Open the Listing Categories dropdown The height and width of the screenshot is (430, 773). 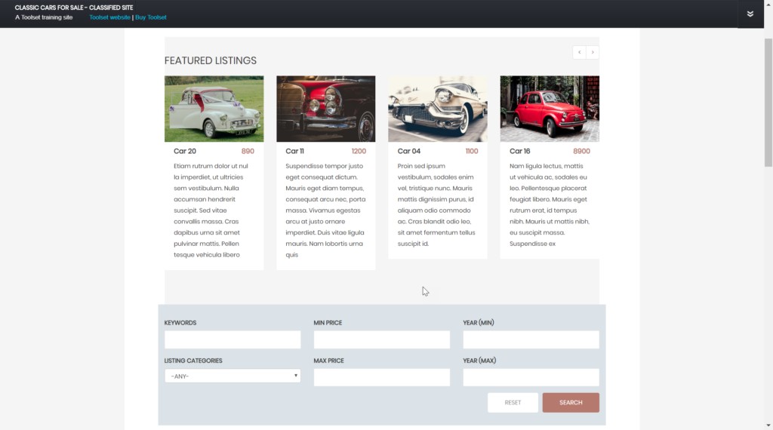coord(233,376)
